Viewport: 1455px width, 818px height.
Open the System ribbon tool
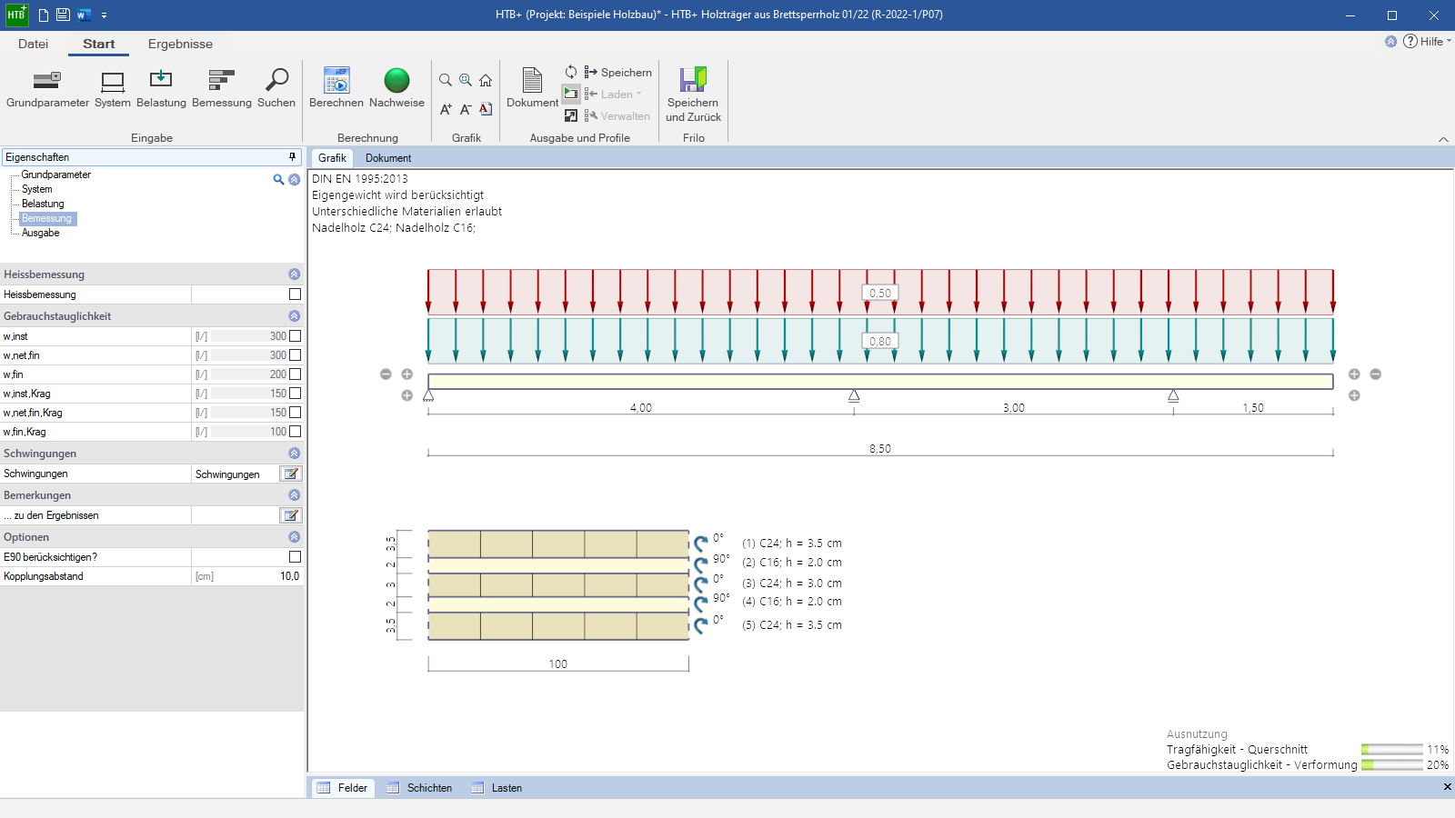pos(113,88)
